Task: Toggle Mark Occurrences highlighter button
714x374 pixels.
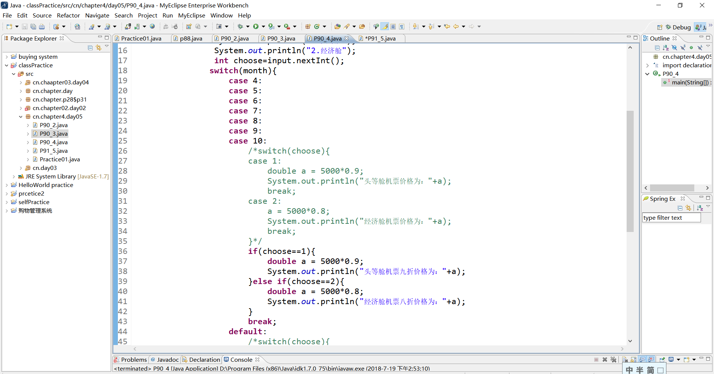Action: point(385,26)
